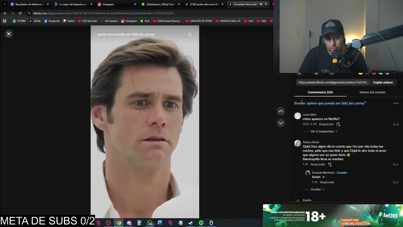The height and width of the screenshot is (227, 403).
Task: Open WhatsApp from the taskbar
Action: 150,223
